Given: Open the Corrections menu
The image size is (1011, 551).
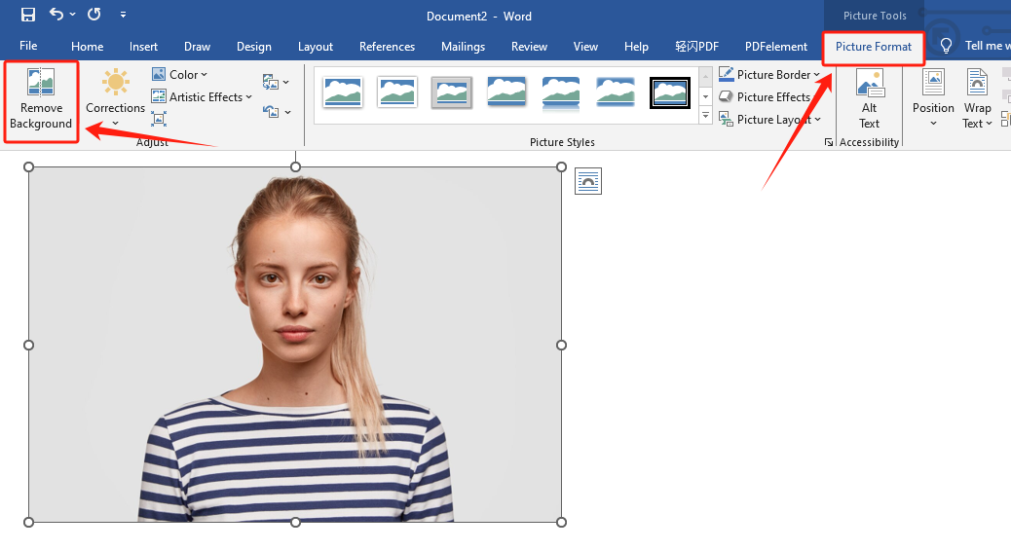Looking at the screenshot, I should click(115, 98).
